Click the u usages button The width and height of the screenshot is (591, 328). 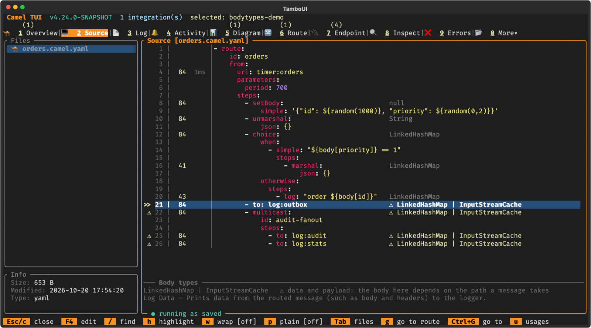click(x=529, y=322)
